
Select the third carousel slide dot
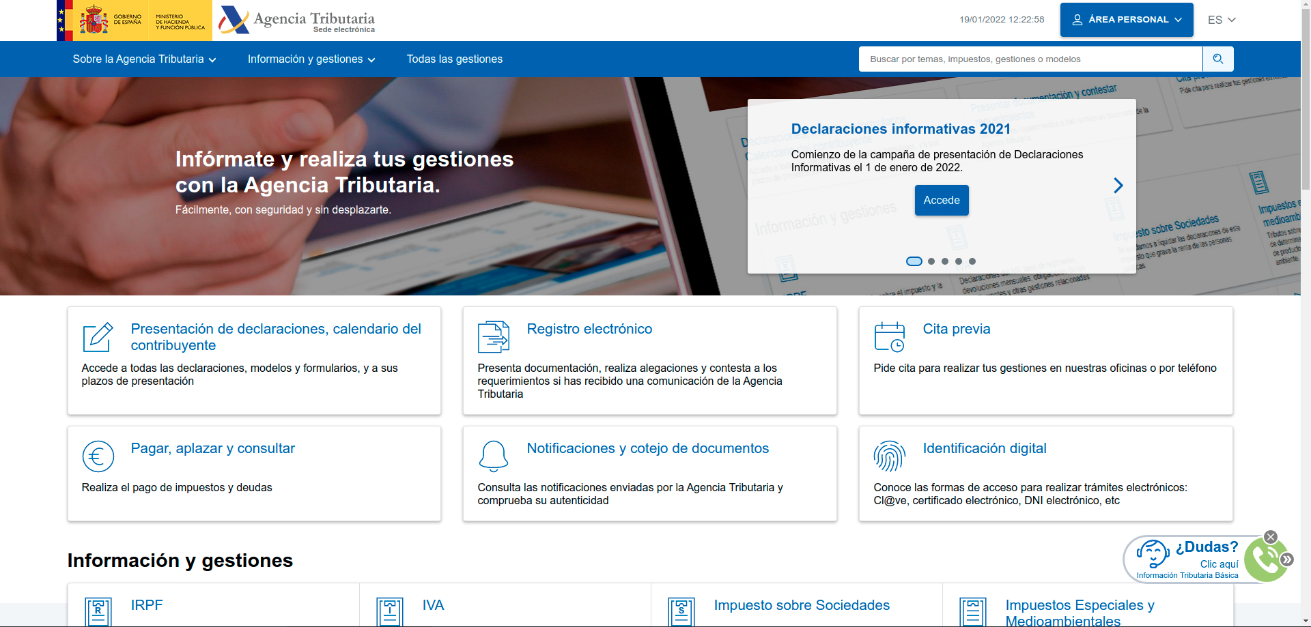[x=945, y=261]
